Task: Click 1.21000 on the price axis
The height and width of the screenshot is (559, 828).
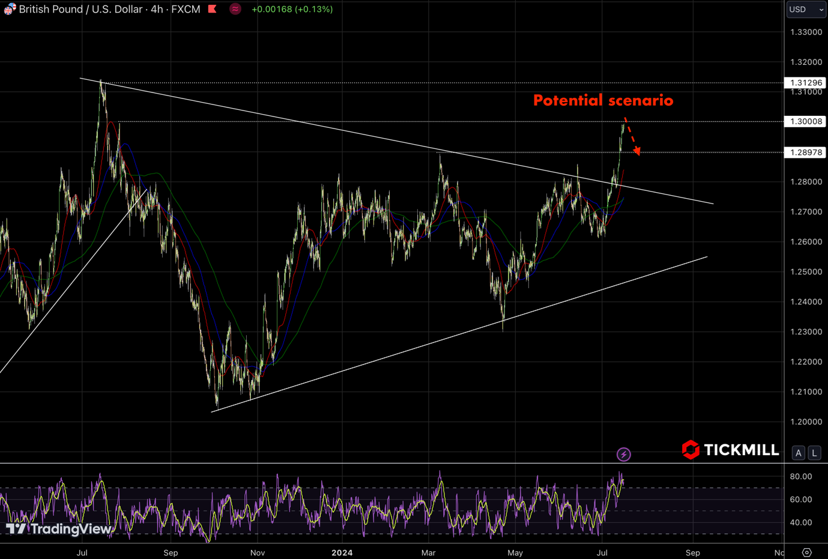Action: (x=806, y=392)
